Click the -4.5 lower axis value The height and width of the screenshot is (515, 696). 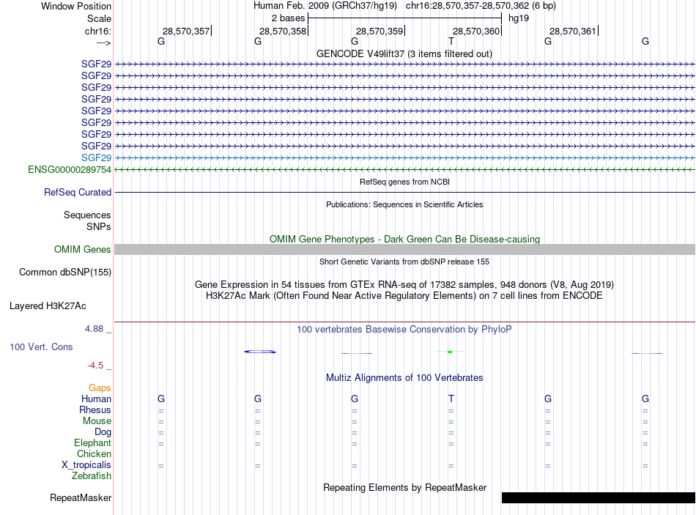click(95, 366)
